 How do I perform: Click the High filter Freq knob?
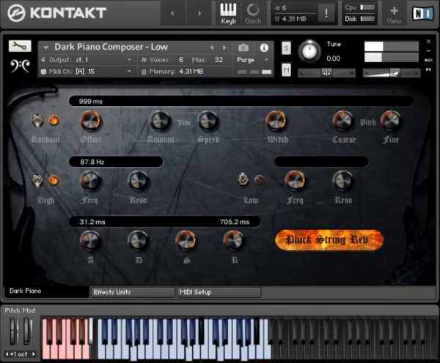pyautogui.click(x=90, y=181)
